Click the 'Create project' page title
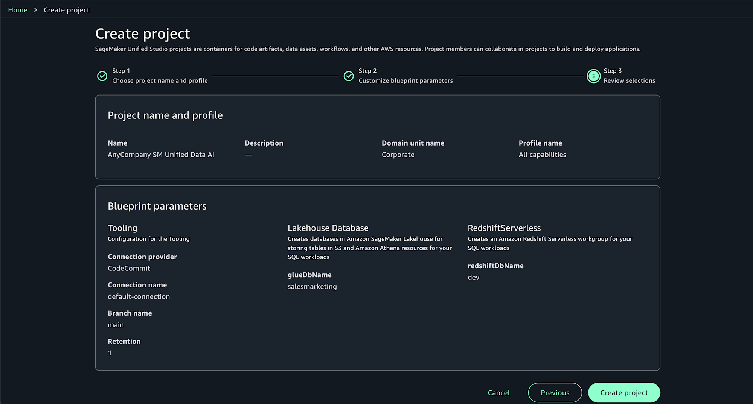 pyautogui.click(x=143, y=34)
